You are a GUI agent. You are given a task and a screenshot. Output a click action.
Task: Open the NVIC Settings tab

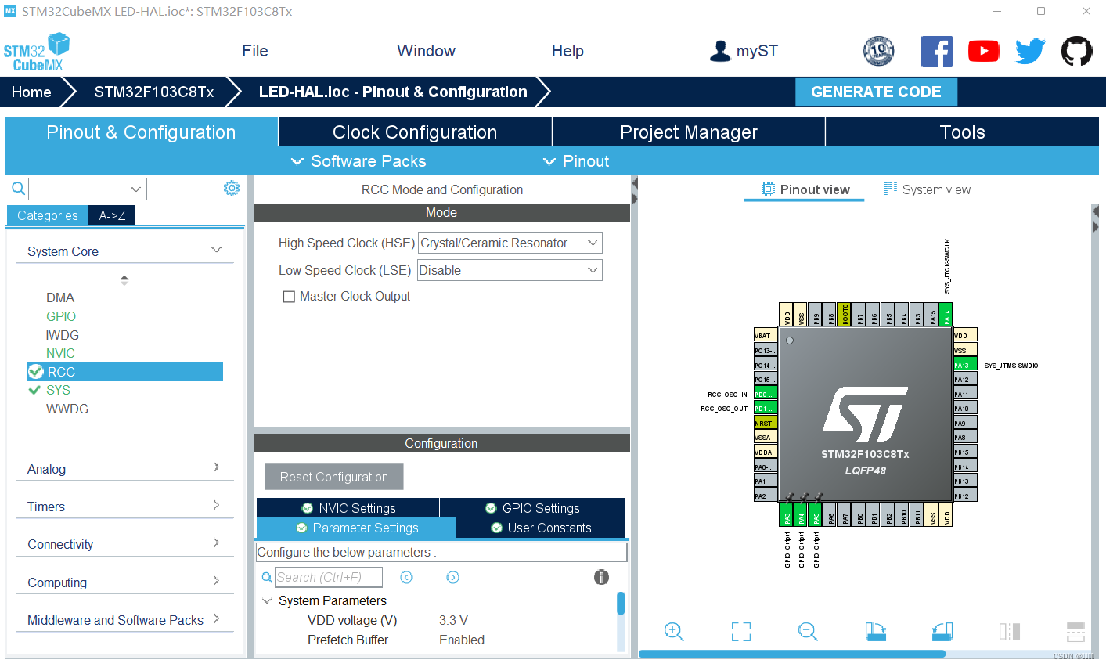348,508
